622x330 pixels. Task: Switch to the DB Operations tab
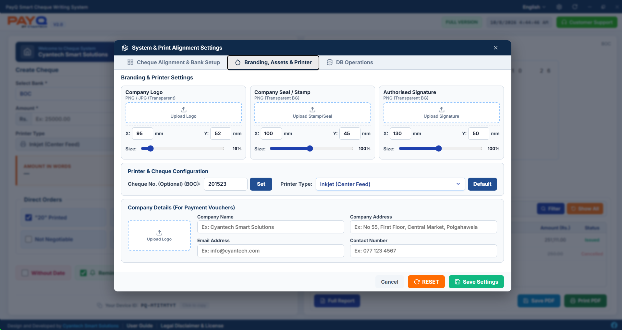(350, 62)
